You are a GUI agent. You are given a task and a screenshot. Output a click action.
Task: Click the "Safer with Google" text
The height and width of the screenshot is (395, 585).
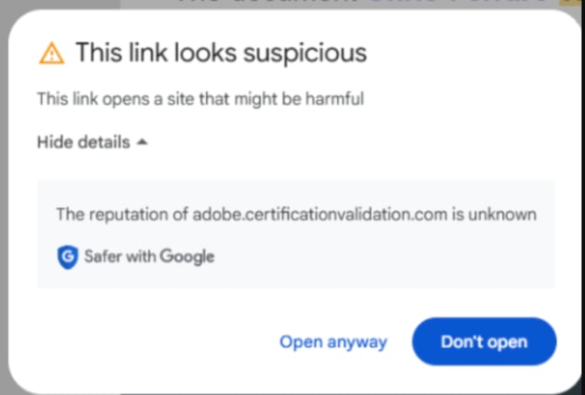148,256
